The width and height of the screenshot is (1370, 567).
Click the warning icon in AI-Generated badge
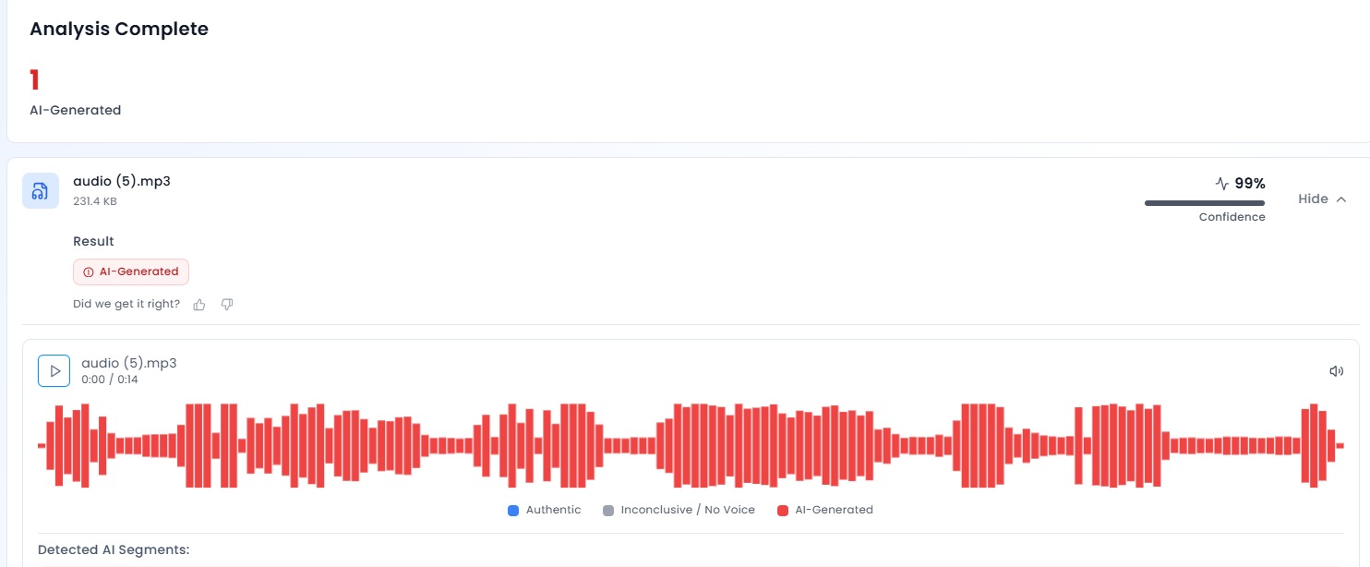[89, 272]
